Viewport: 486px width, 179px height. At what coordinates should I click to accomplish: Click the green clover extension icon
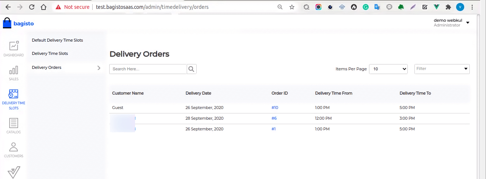pyautogui.click(x=401, y=7)
